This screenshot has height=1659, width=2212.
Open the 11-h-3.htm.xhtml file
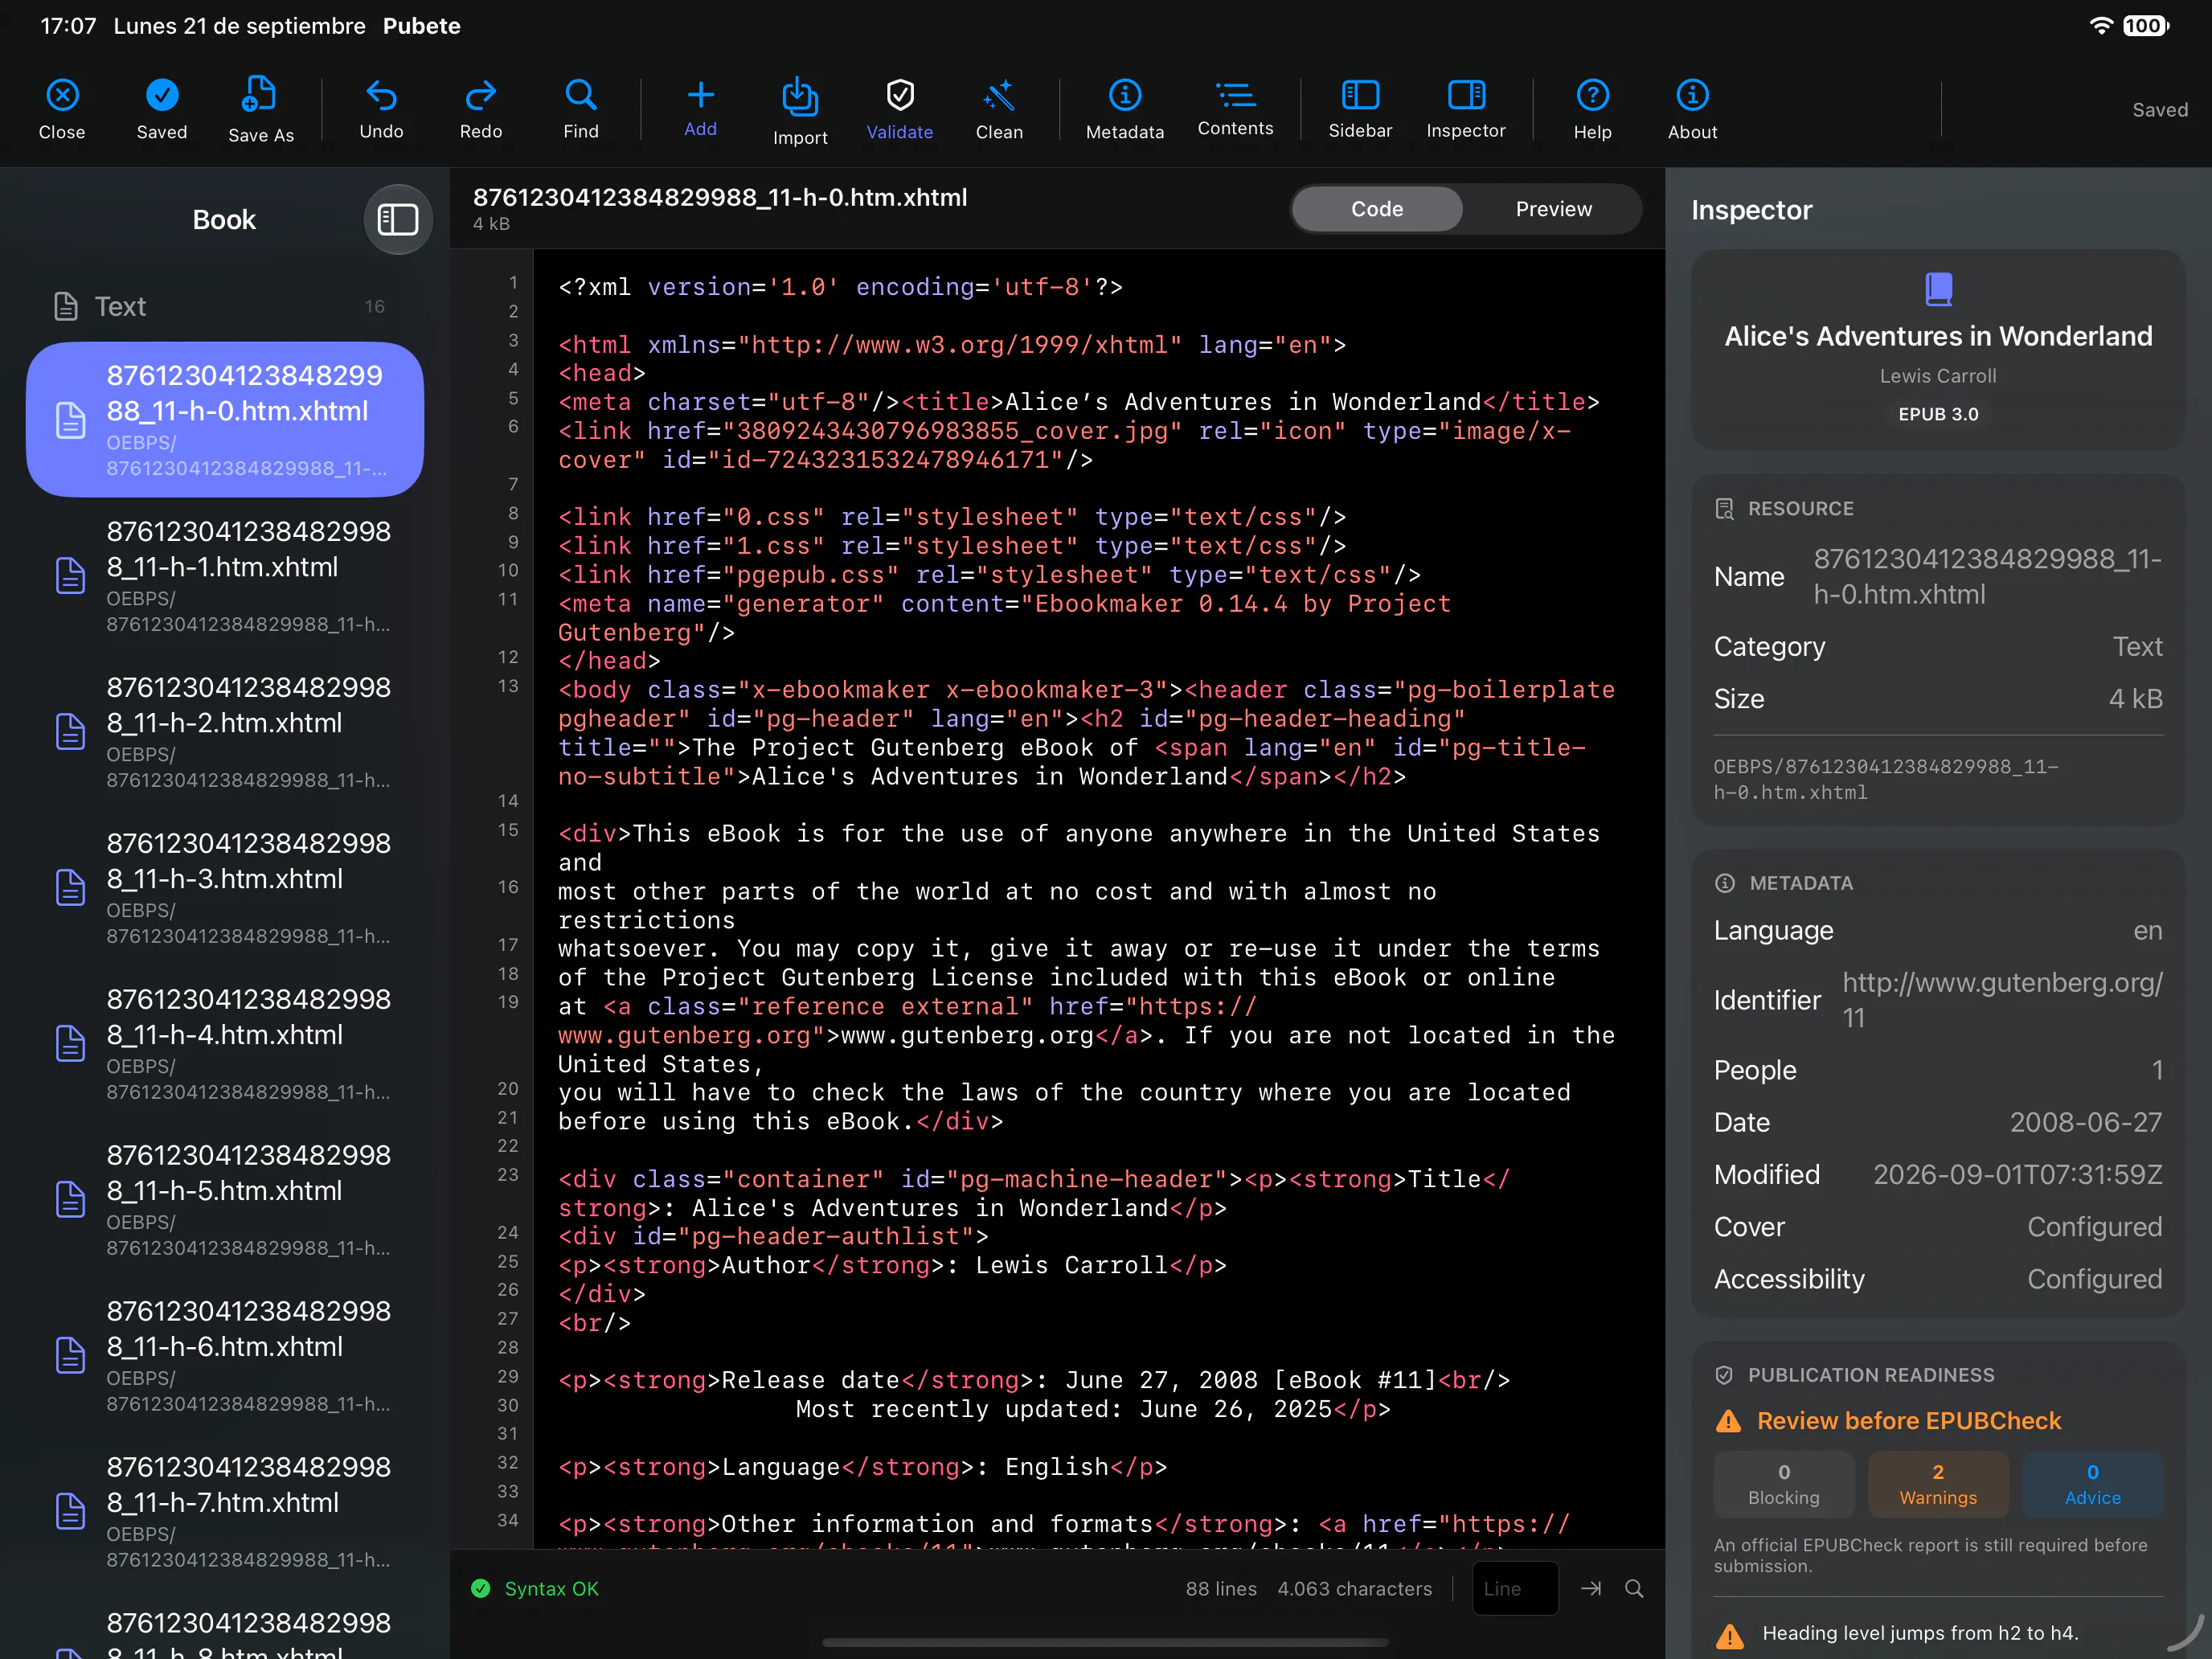pyautogui.click(x=225, y=888)
